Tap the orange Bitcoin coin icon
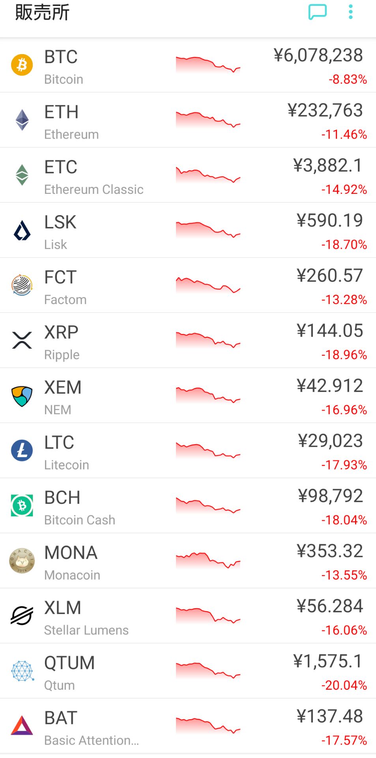The height and width of the screenshot is (758, 376). 22,65
